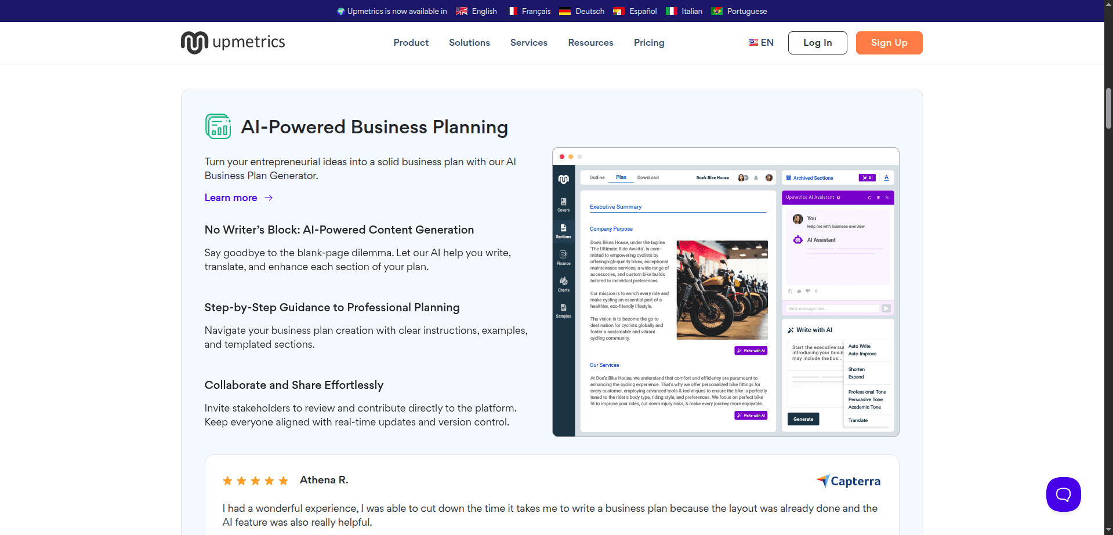
Task: Click the Charts icon in preview sidebar
Action: (563, 284)
